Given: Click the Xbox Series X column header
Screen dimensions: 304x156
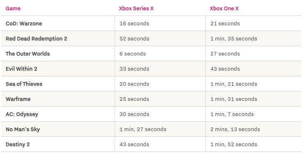Looking at the screenshot, I should tap(136, 9).
